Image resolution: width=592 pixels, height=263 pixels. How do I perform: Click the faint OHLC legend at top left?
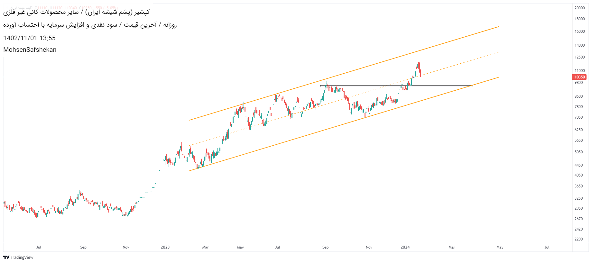(61, 7)
